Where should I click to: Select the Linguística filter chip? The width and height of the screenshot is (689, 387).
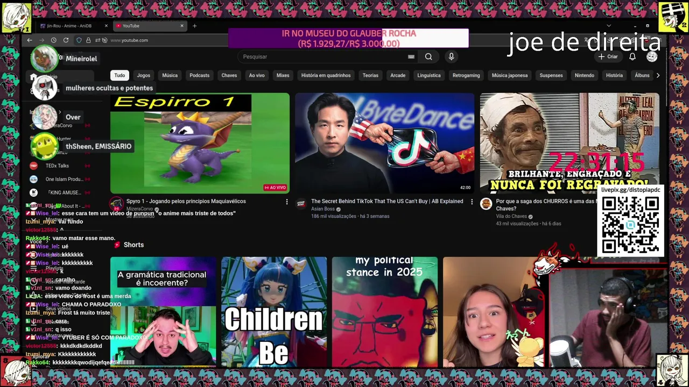click(x=429, y=75)
